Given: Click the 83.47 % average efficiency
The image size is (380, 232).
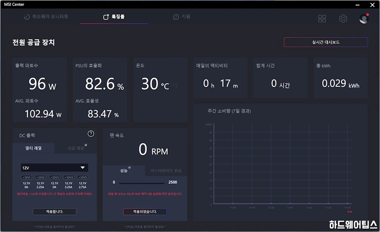Looking at the screenshot, I should [103, 114].
